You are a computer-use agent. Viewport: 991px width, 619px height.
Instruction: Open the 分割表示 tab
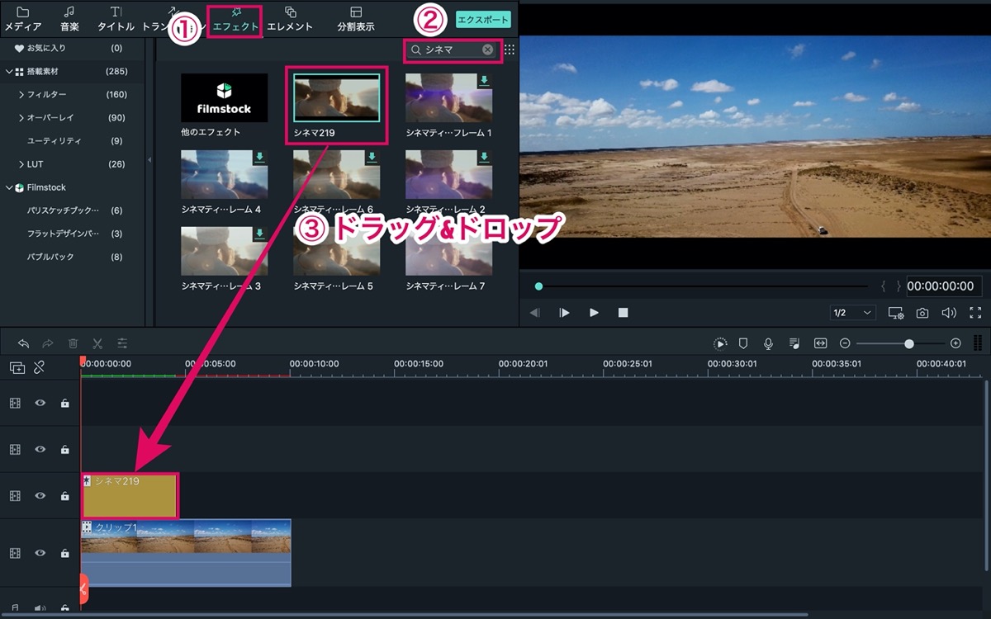356,19
